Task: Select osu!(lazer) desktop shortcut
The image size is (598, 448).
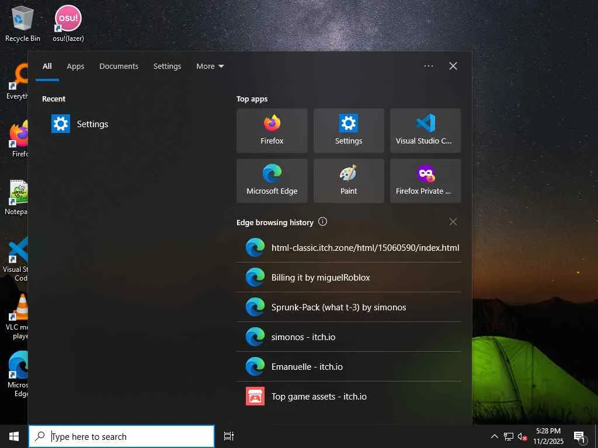Action: coord(68,24)
